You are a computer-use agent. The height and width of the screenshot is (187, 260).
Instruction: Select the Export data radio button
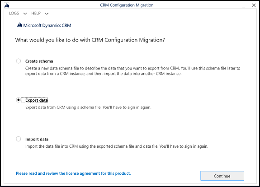pos(19,100)
